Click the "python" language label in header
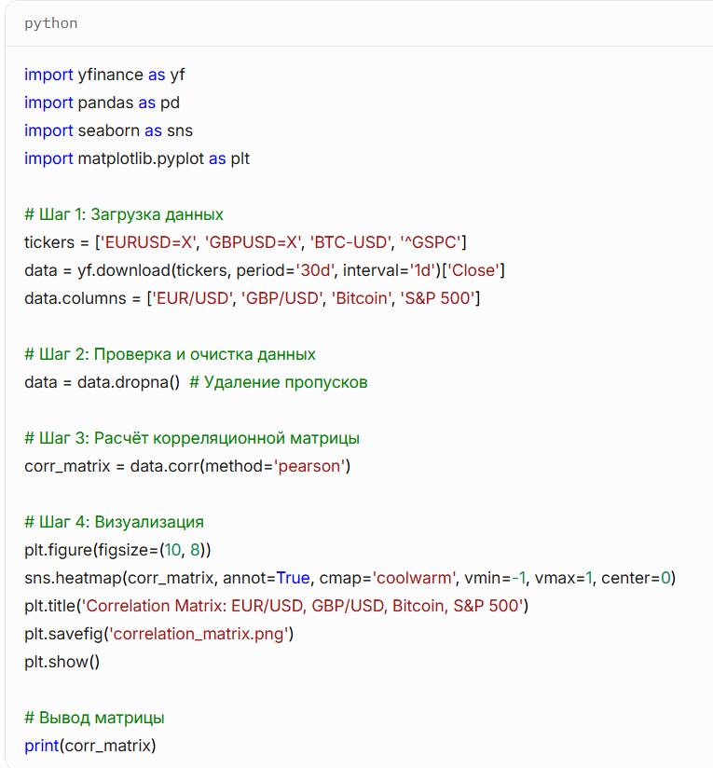The width and height of the screenshot is (713, 768). click(51, 23)
